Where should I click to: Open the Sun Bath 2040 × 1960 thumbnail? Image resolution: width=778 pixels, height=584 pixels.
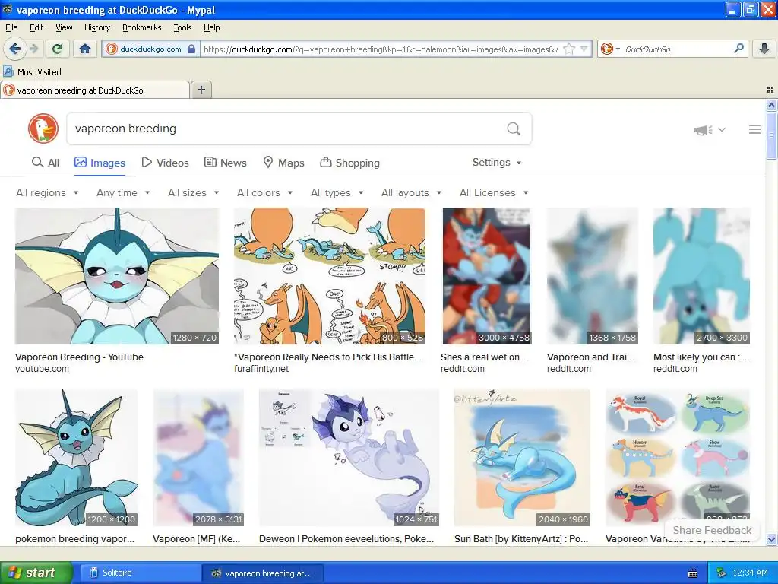522,458
